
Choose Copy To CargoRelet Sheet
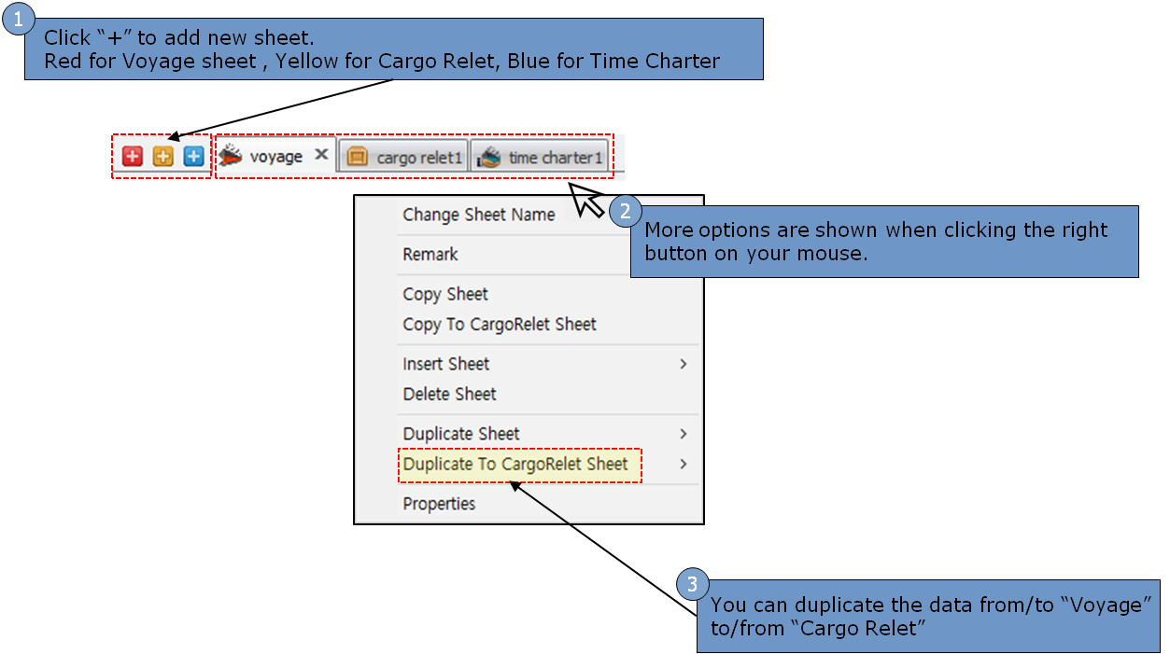(x=500, y=324)
